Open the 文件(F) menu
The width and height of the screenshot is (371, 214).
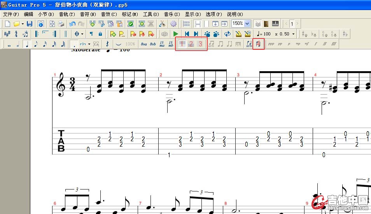[11, 14]
